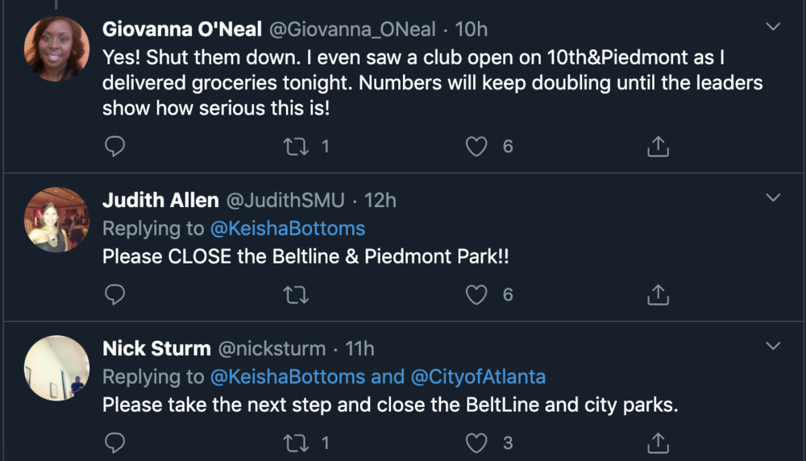
Task: Share Judith Allen's tweet
Action: 658,294
